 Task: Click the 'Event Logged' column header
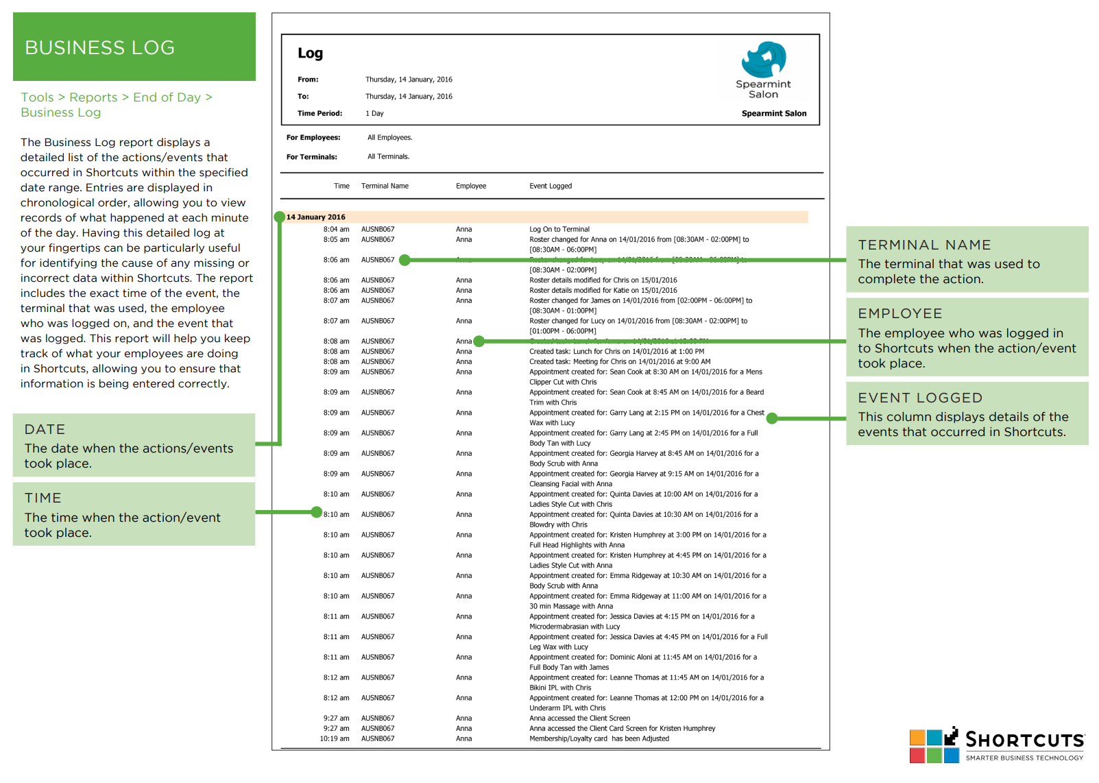click(x=551, y=186)
